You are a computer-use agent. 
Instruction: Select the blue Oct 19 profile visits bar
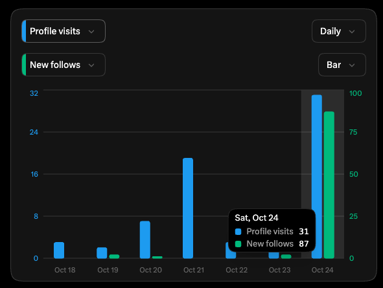[102, 253]
